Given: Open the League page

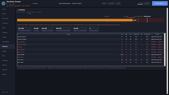Looking at the screenshot, I should 8,51.
